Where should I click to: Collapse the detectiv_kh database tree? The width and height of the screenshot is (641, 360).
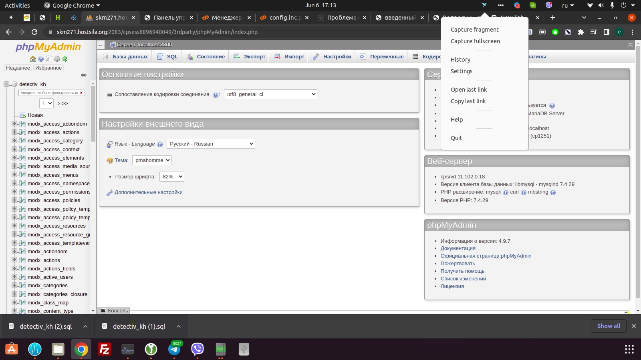(x=6, y=84)
